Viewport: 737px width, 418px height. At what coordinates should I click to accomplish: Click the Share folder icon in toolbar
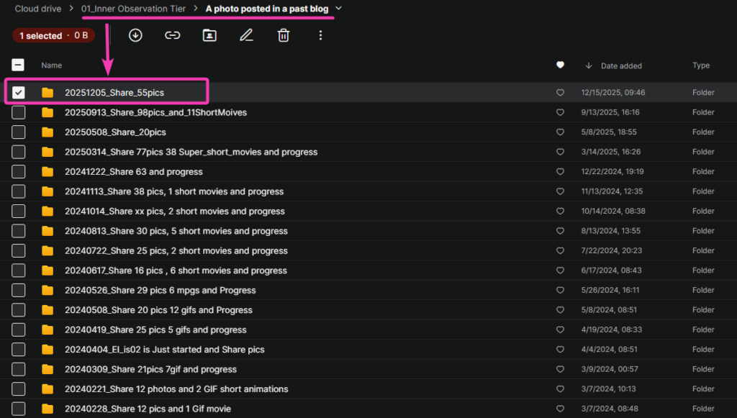[x=209, y=35]
